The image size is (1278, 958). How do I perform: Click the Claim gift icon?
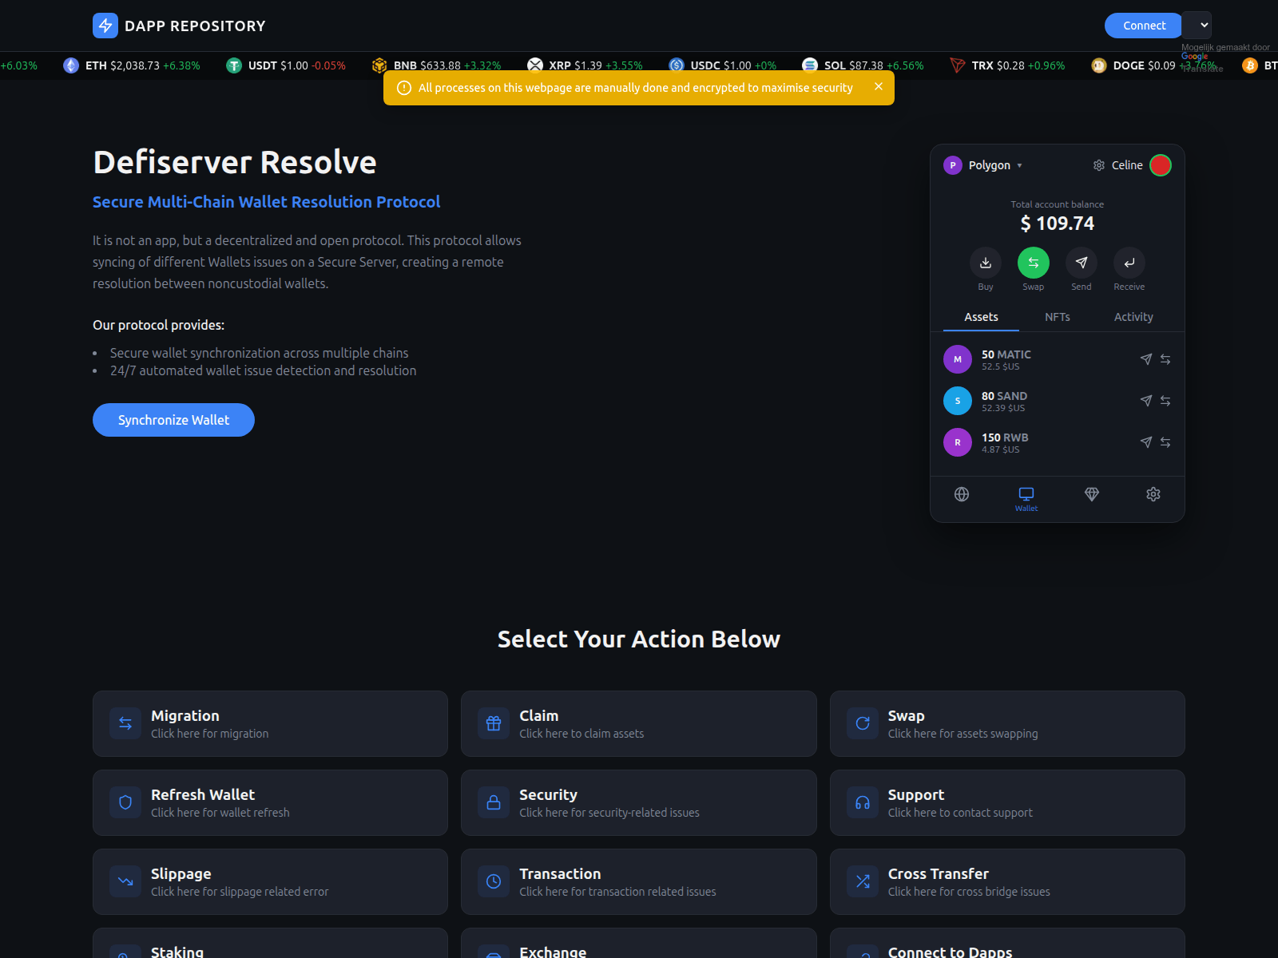point(494,723)
